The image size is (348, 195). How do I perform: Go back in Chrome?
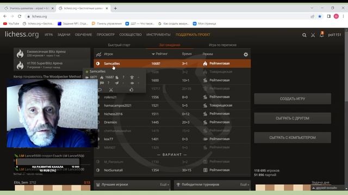tap(5, 16)
